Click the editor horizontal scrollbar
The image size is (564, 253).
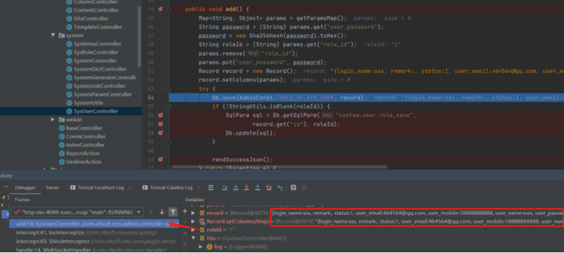(279, 167)
